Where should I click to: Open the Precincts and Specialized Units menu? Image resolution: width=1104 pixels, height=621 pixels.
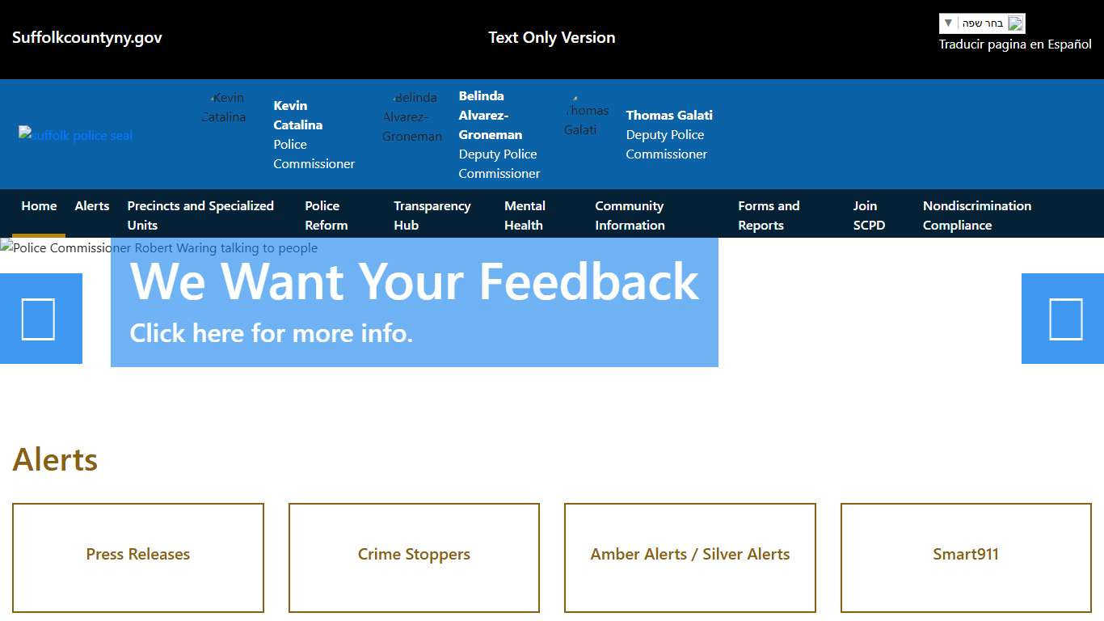coord(200,215)
